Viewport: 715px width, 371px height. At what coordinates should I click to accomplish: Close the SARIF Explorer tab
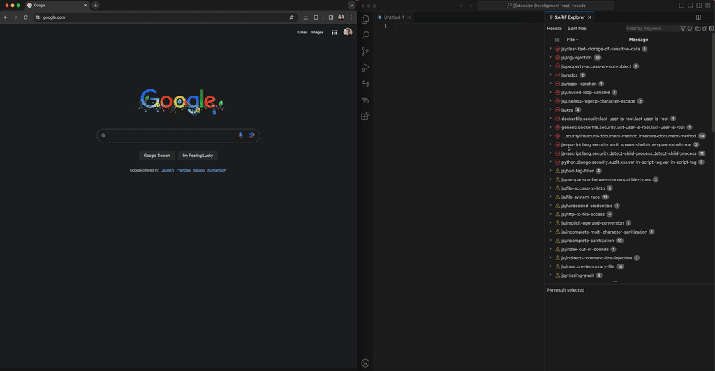(x=589, y=17)
